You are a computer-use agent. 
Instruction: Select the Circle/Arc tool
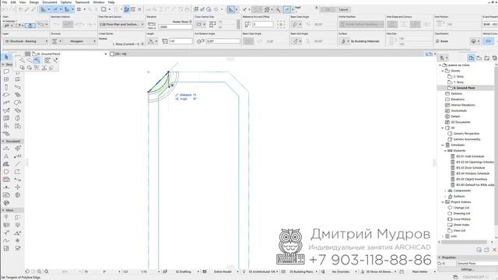pos(6,172)
